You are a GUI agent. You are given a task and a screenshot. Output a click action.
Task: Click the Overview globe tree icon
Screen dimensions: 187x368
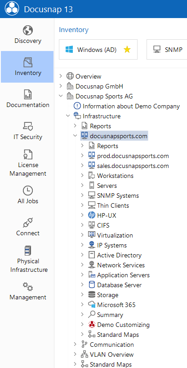[70, 76]
